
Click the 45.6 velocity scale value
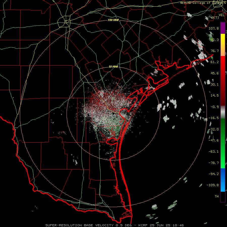[215, 73]
